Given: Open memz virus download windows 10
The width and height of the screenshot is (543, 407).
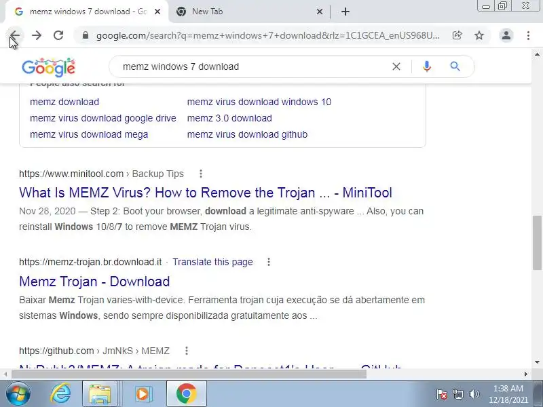Looking at the screenshot, I should coord(259,102).
